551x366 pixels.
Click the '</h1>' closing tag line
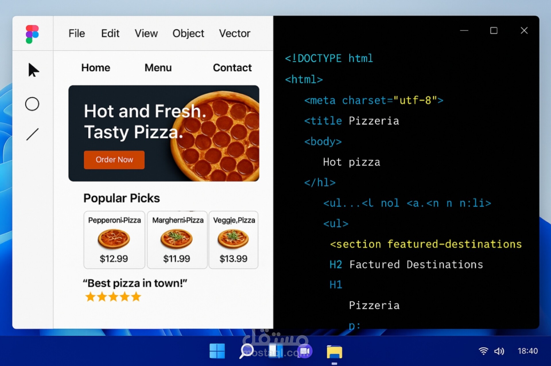coord(320,182)
